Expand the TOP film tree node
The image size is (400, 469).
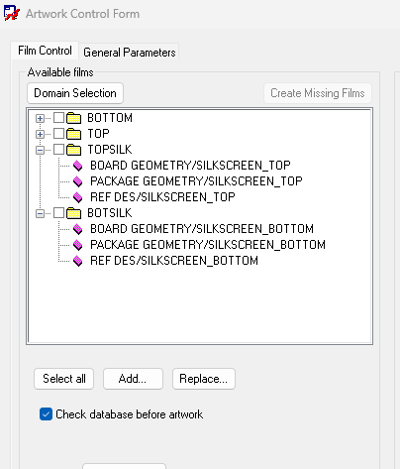[40, 134]
